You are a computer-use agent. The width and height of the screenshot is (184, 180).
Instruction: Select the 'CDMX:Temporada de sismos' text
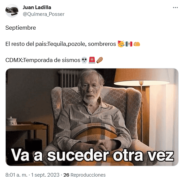tap(43, 60)
